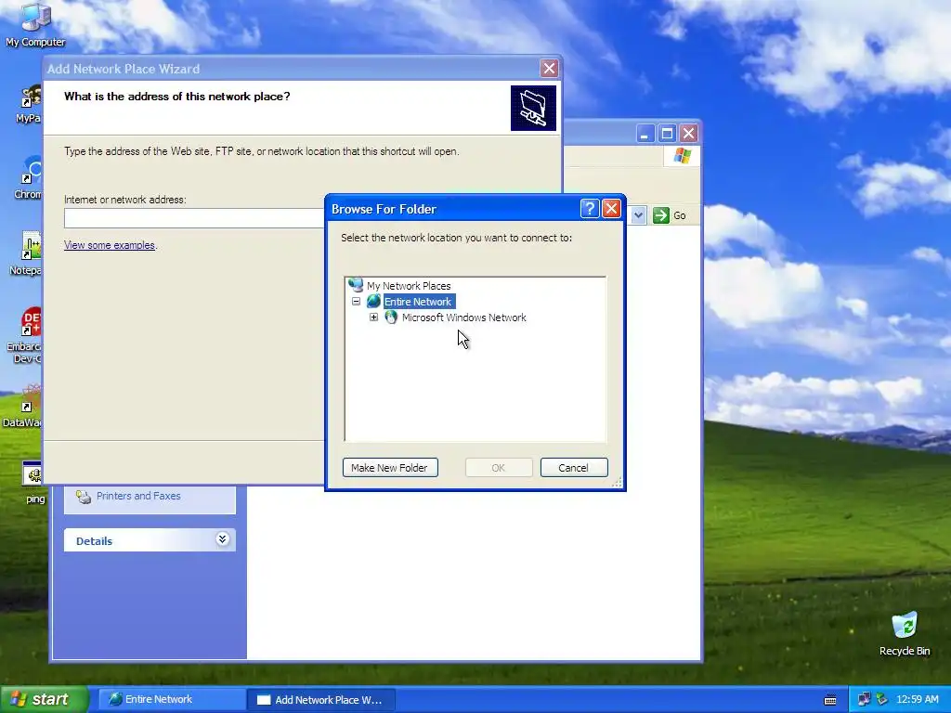Screen dimensions: 951x713
Task: Select Microsoft Windows Network tree item
Action: 464,318
